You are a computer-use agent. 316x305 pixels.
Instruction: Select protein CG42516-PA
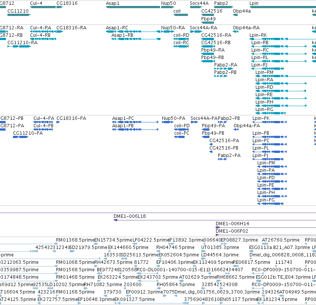[x=211, y=145]
